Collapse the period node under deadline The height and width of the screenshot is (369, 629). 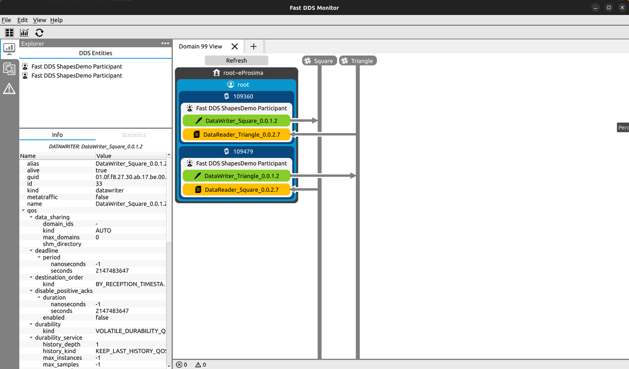pos(39,257)
